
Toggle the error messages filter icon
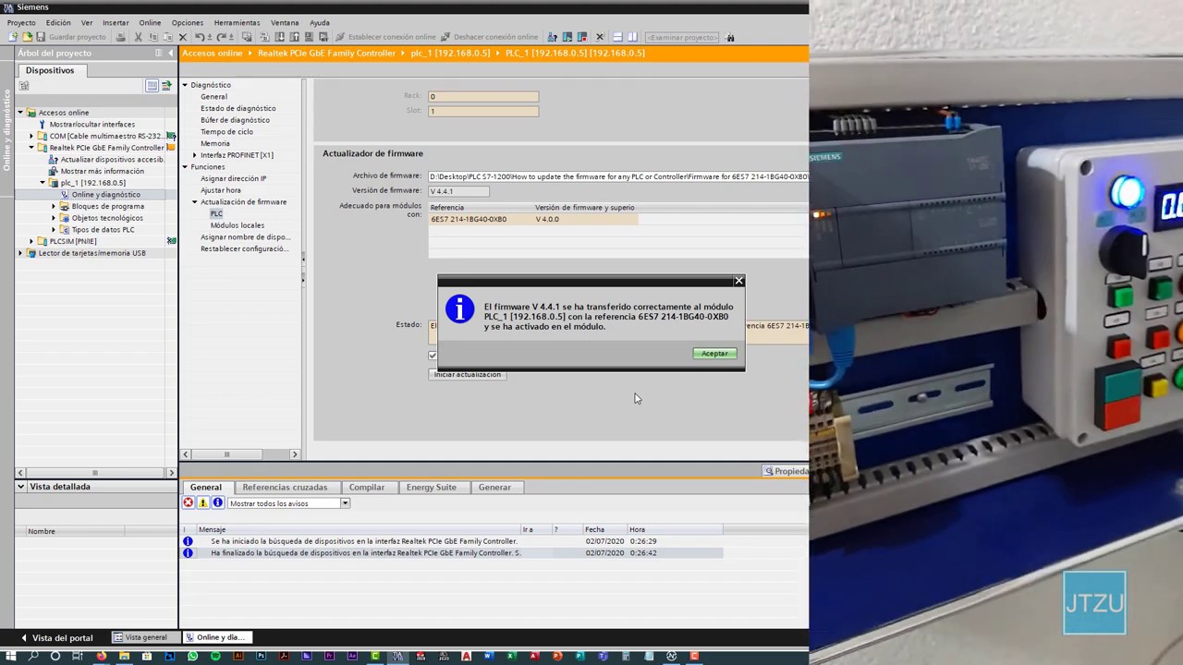coord(188,502)
